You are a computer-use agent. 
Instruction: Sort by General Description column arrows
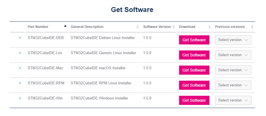point(137,27)
